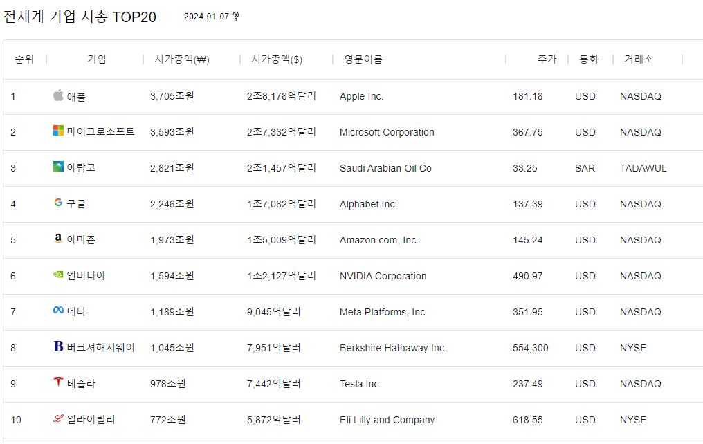Select the 3,593조원 market cap cell
Viewport: 703px width, 444px height.
tap(172, 131)
